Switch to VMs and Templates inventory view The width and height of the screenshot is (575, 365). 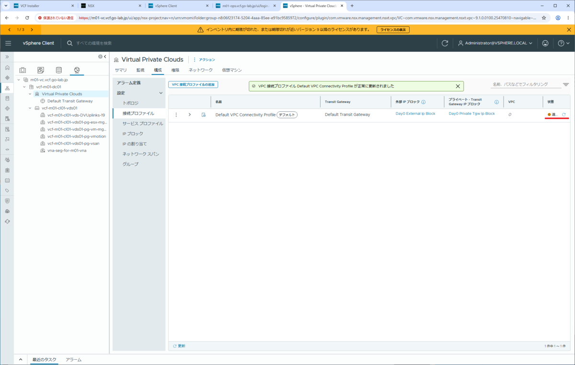pos(41,70)
